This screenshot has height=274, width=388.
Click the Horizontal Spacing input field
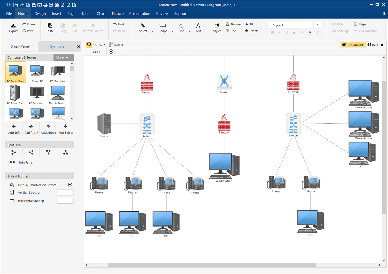point(65,201)
